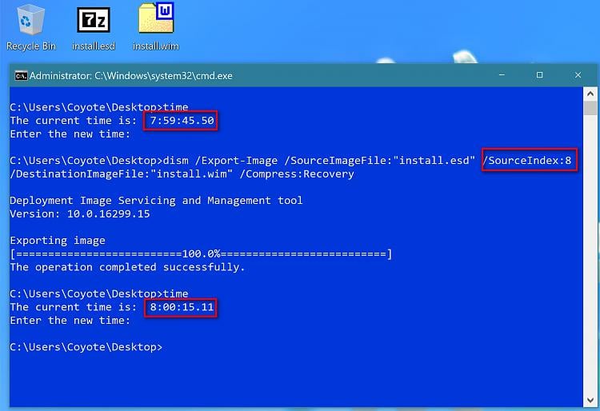Click the time value 8:00:15.11
This screenshot has width=600, height=411.
(182, 307)
